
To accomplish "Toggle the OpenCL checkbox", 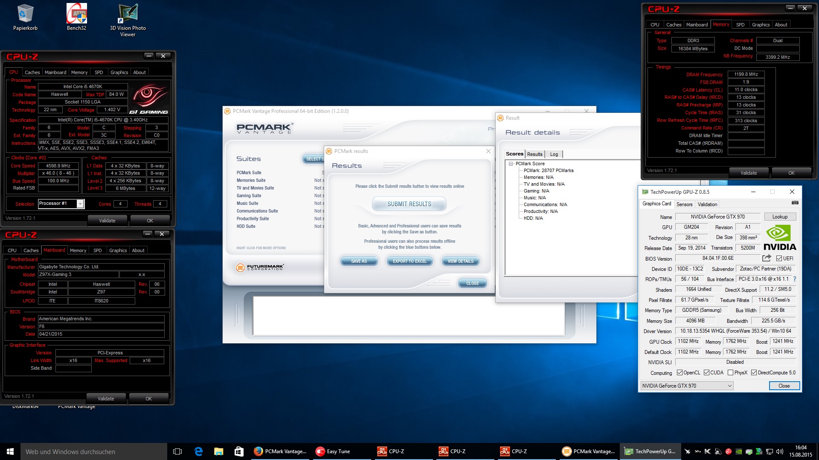I will [680, 373].
